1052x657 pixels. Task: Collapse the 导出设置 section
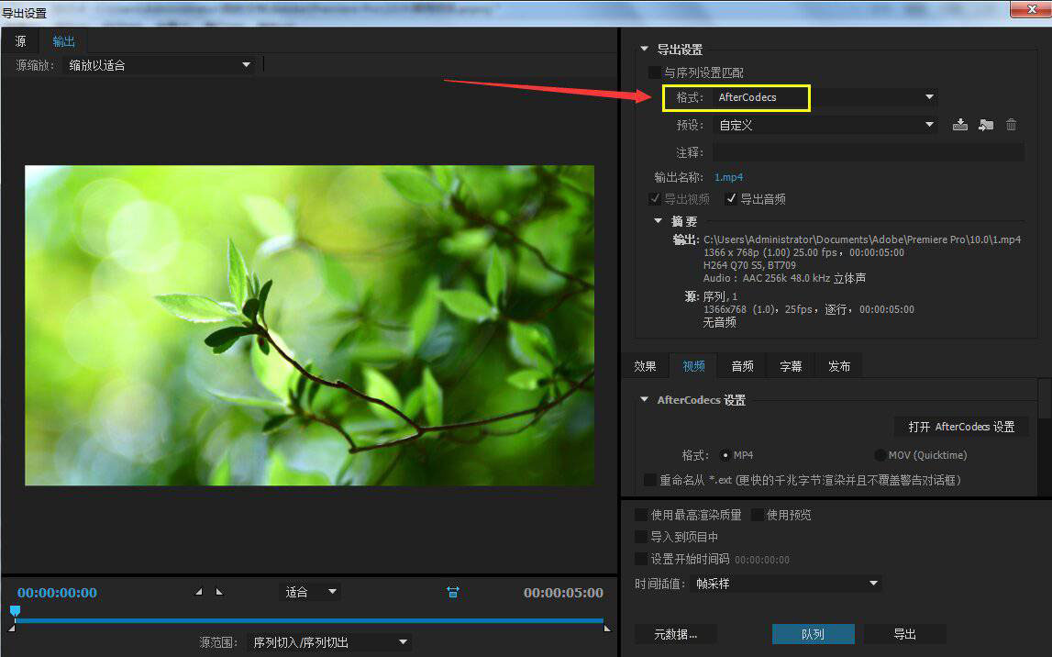[x=644, y=49]
